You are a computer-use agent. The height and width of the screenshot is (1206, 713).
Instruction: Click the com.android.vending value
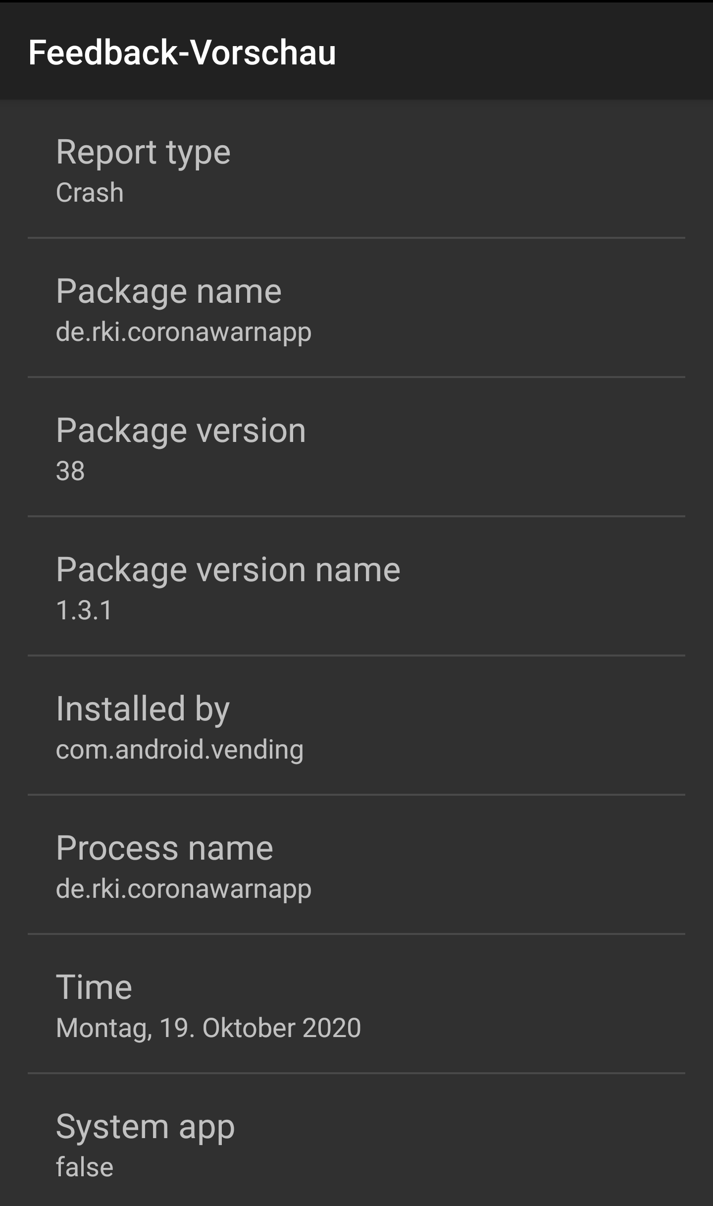tap(181, 750)
